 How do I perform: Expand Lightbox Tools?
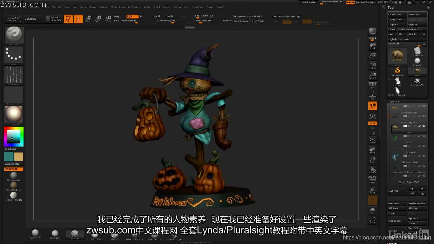pyautogui.click(x=407, y=39)
